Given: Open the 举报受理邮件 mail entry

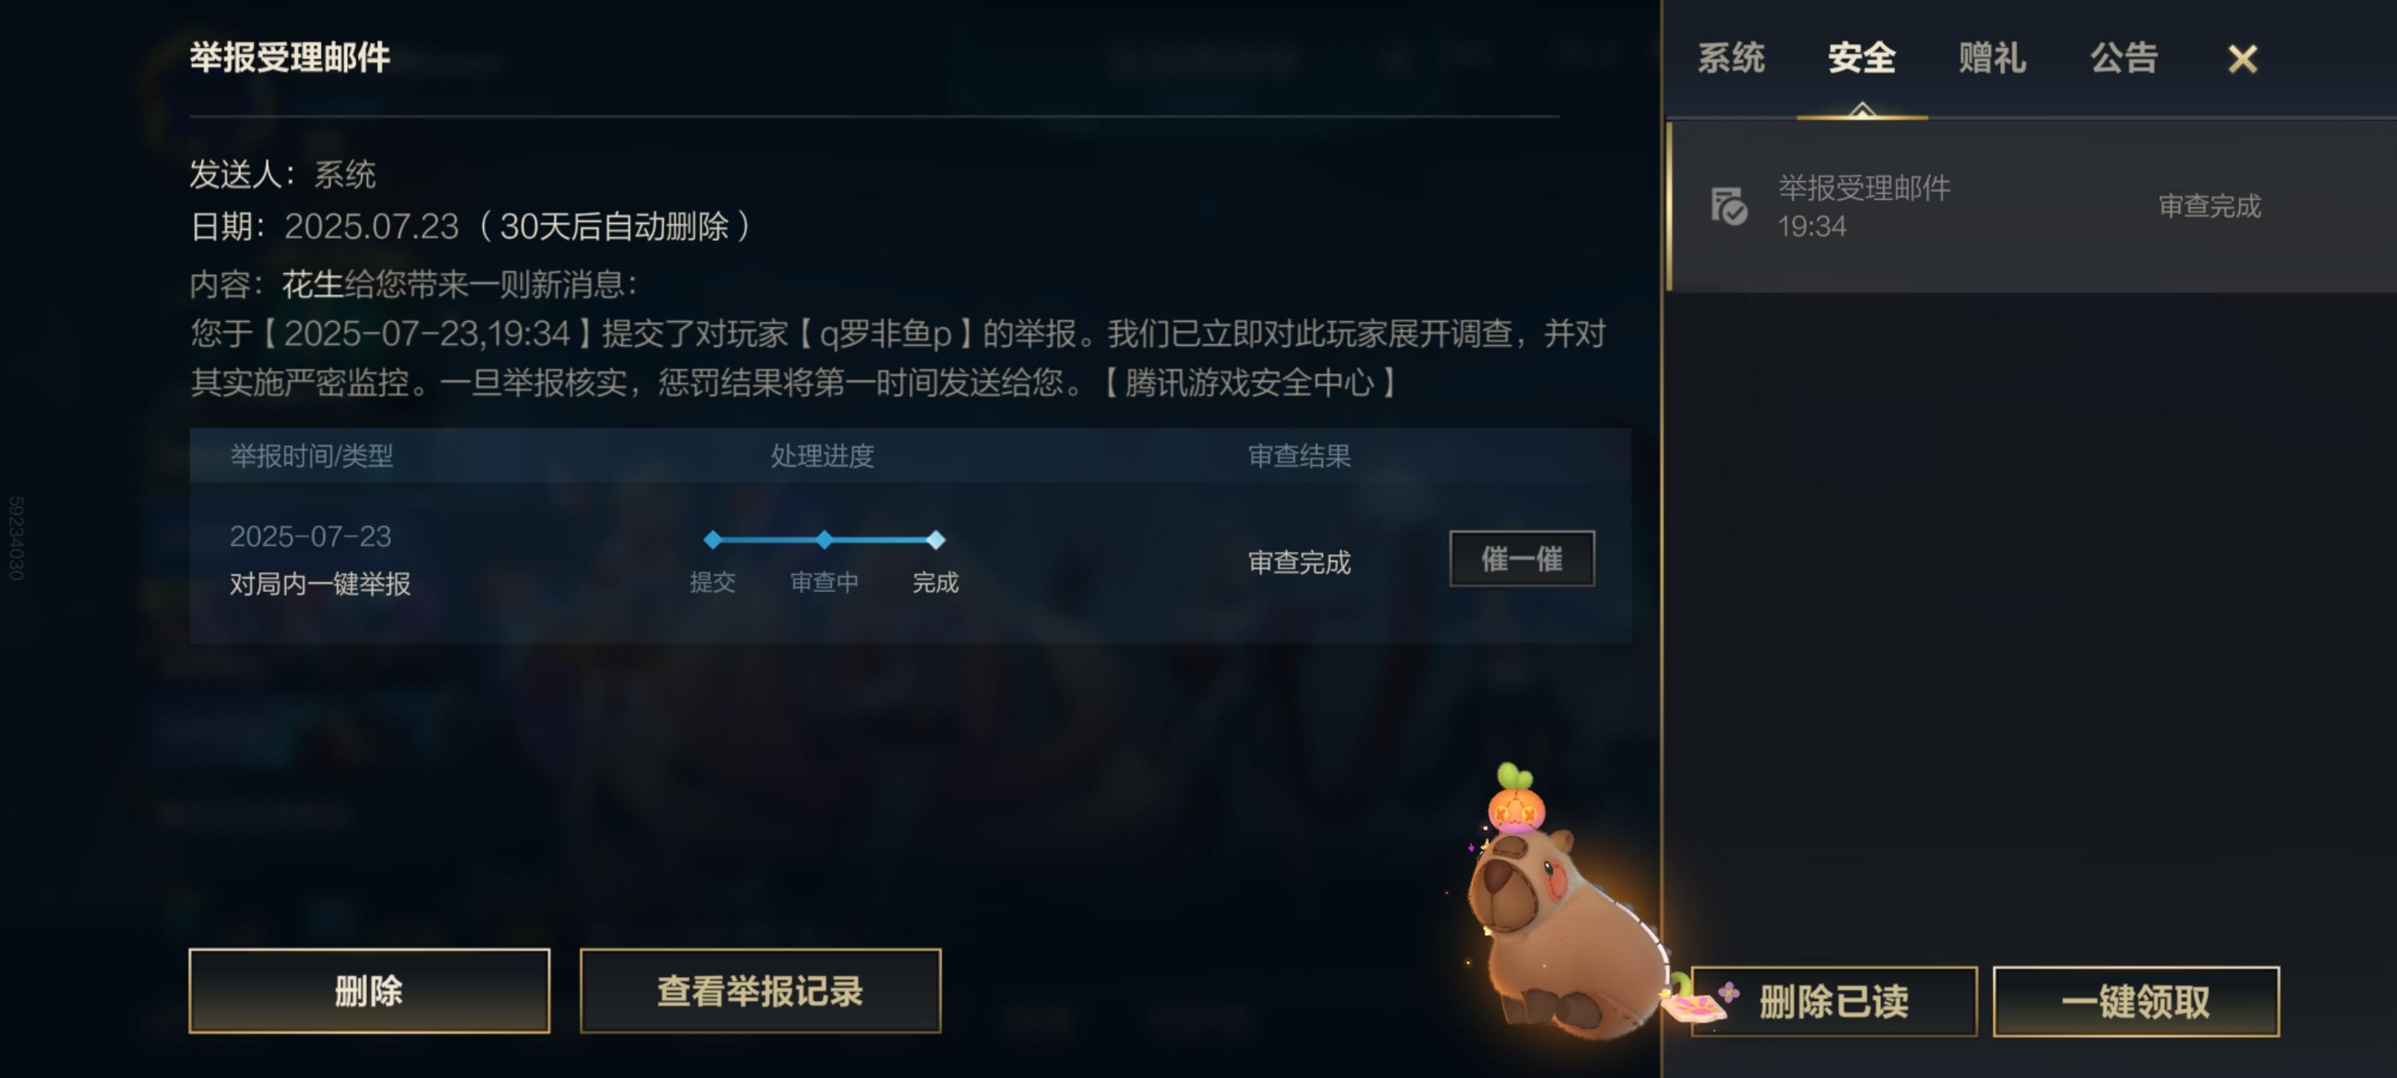Looking at the screenshot, I should click(2031, 207).
